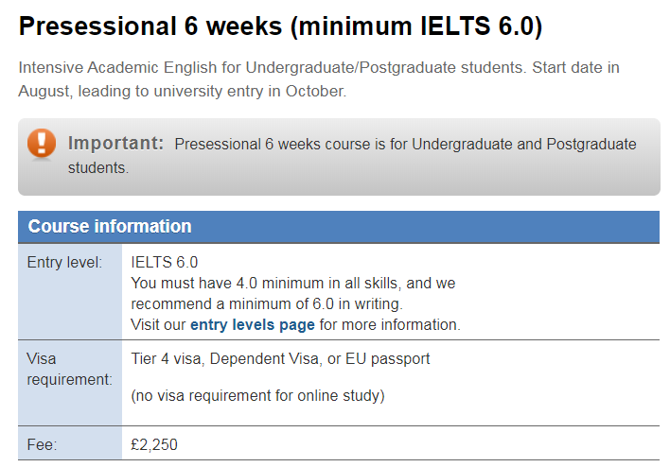Click the Important label in notice box
This screenshot has width=670, height=467.
tap(115, 143)
